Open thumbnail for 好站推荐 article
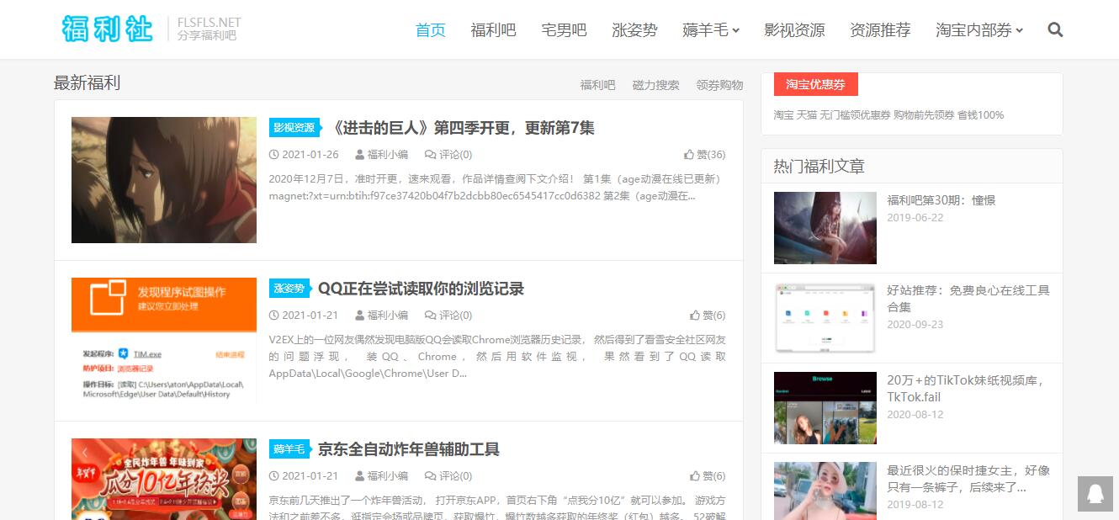Image resolution: width=1119 pixels, height=520 pixels. coord(825,318)
